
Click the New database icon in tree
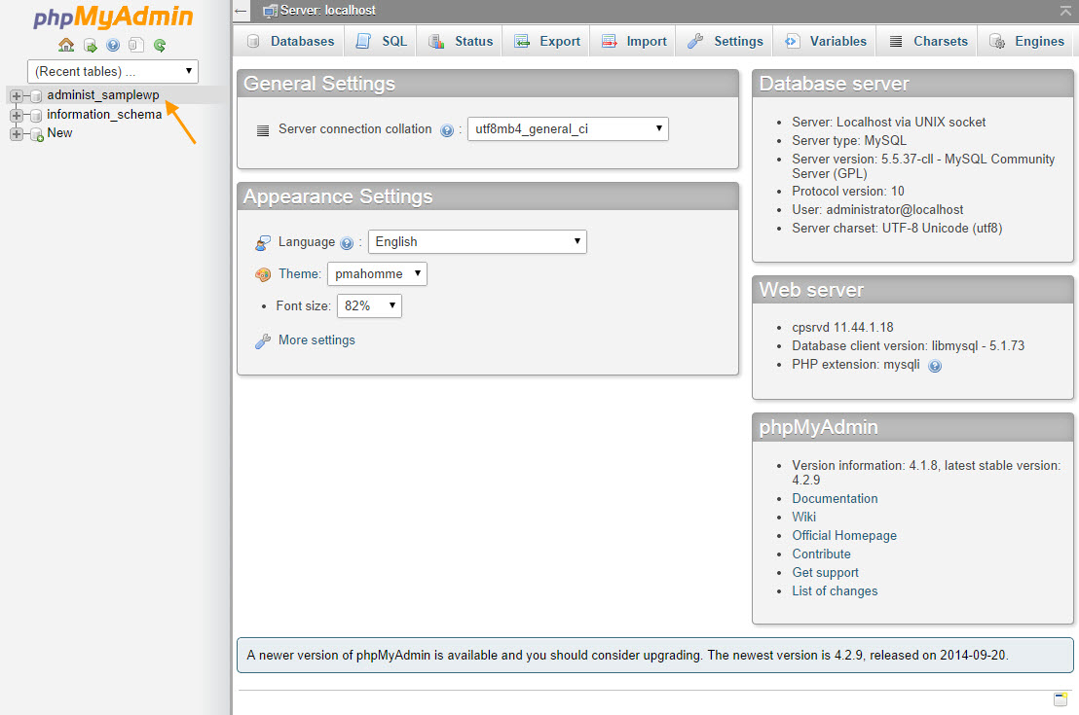tap(37, 135)
